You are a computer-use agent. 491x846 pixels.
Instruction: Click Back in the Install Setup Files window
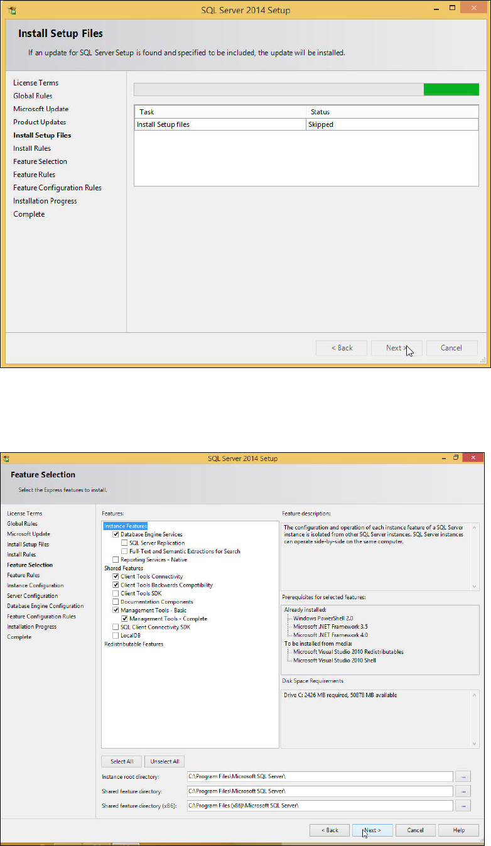tap(342, 348)
